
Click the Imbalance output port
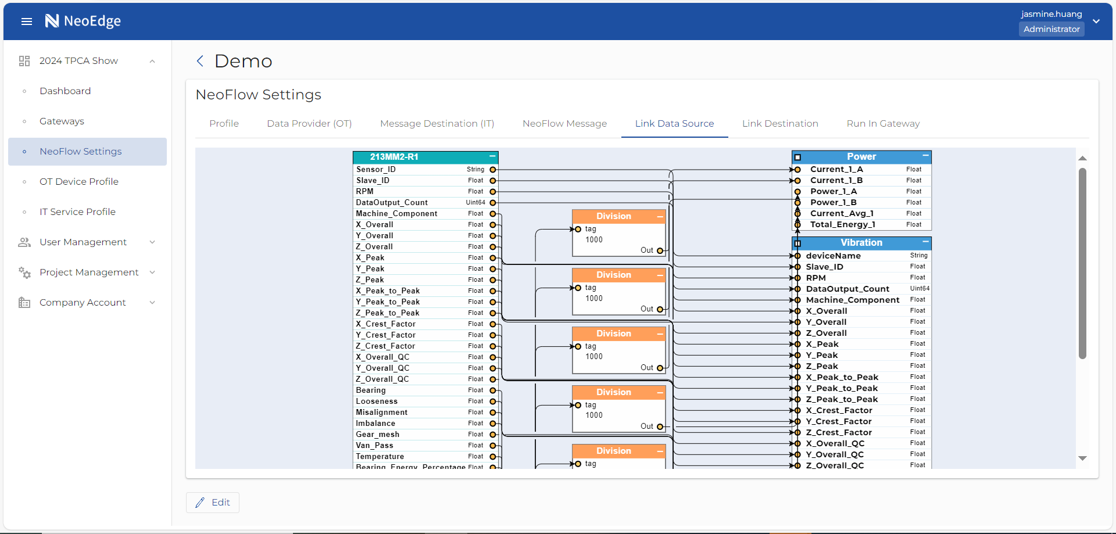pos(493,424)
